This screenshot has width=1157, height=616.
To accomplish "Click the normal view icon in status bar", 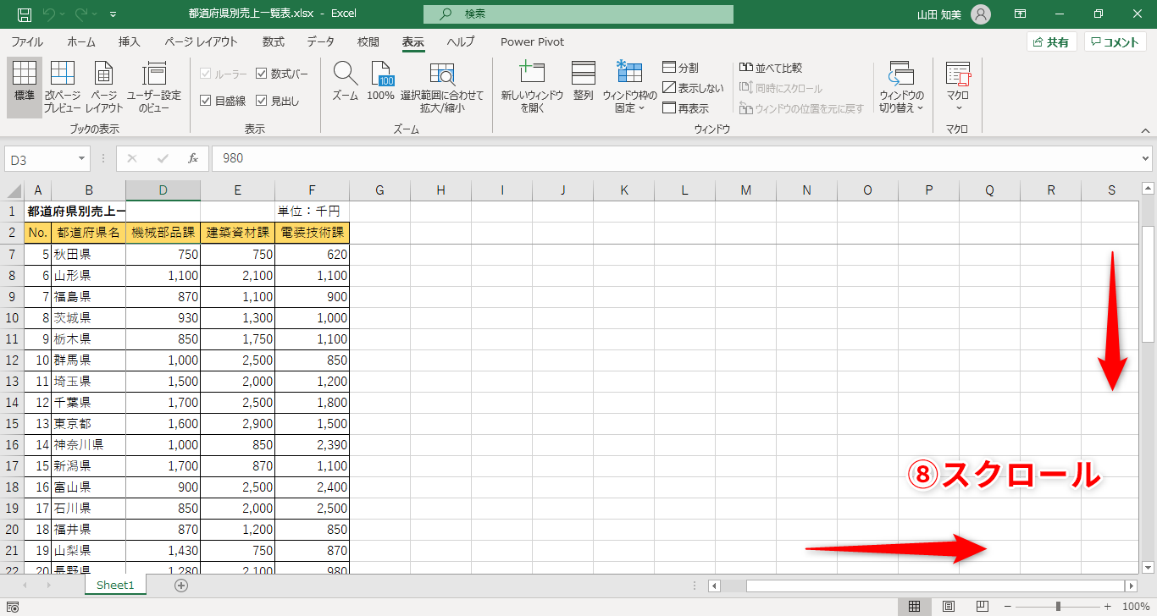I will (x=914, y=607).
